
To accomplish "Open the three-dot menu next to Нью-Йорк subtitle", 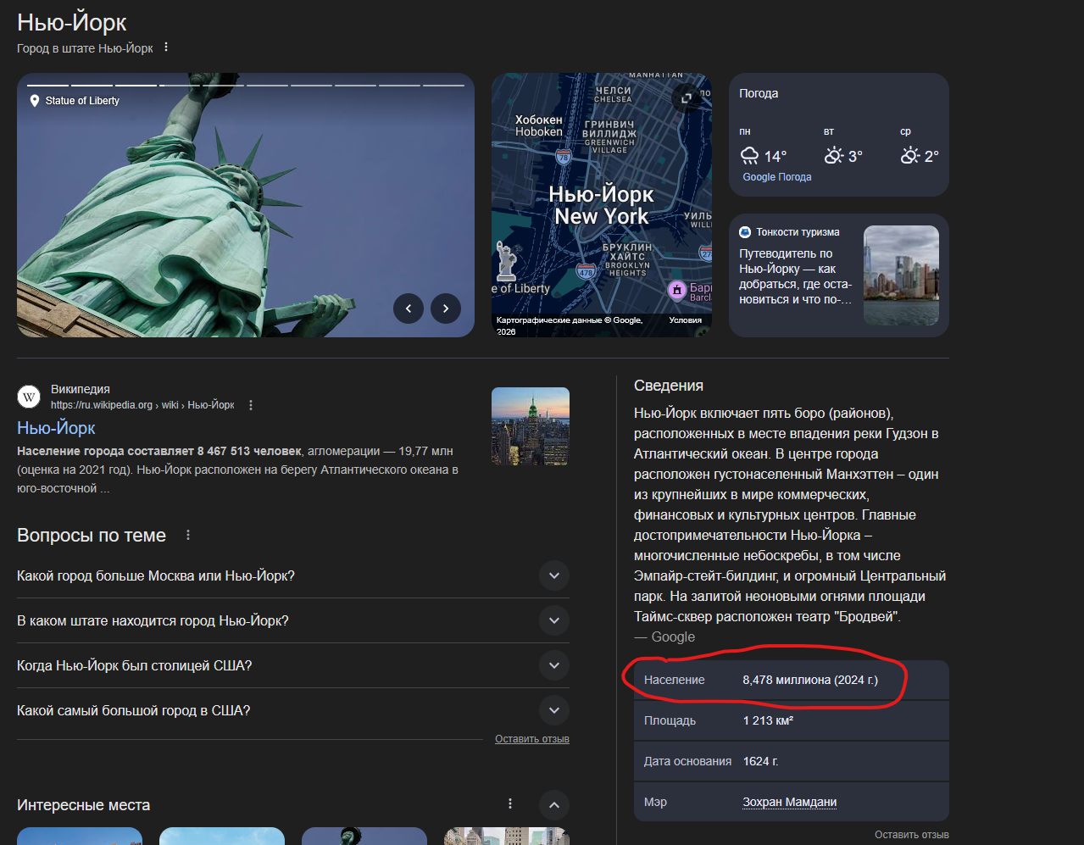I will 166,47.
